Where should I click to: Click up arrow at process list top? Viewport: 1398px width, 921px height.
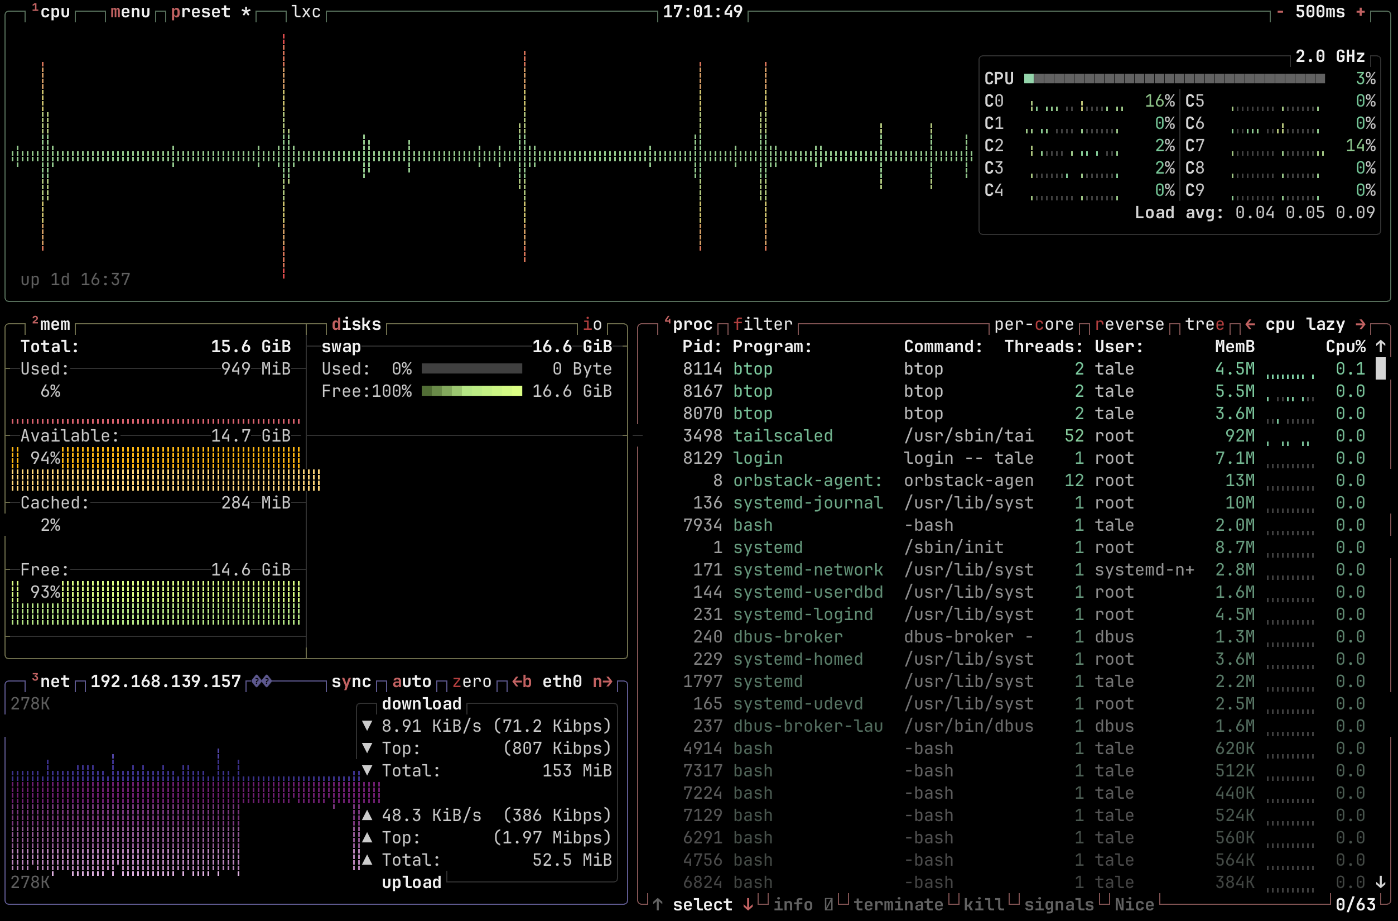[x=1380, y=347]
